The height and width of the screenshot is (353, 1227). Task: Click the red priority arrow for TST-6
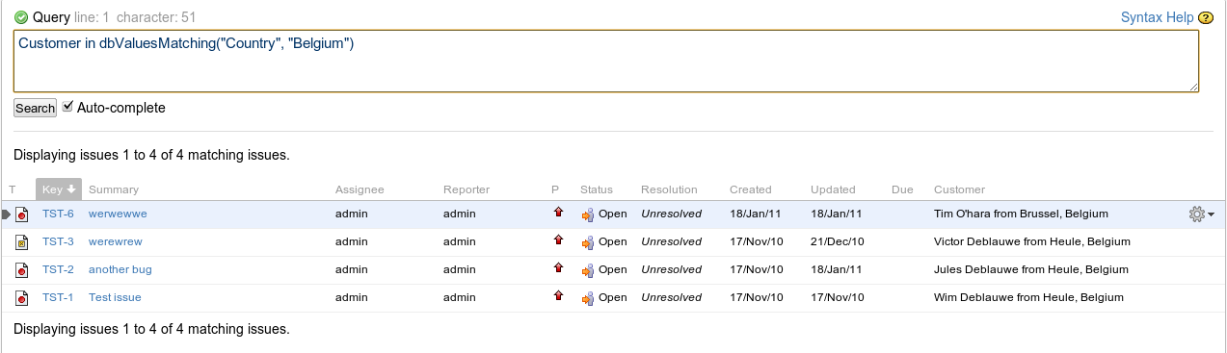coord(558,212)
